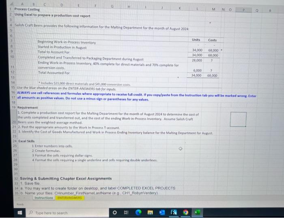The height and width of the screenshot is (218, 284).
Task: Click the Cortana circle icon in taskbar
Action: point(115,212)
